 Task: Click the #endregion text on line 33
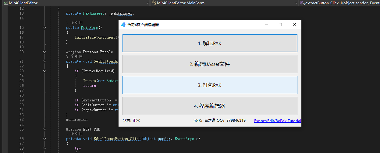click(77, 120)
